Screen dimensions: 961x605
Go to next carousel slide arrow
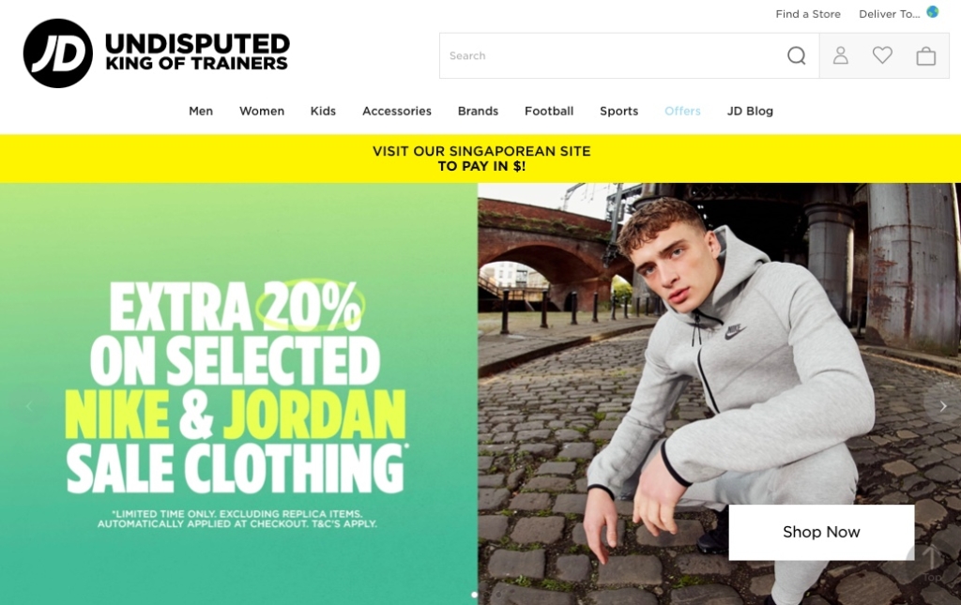point(943,406)
